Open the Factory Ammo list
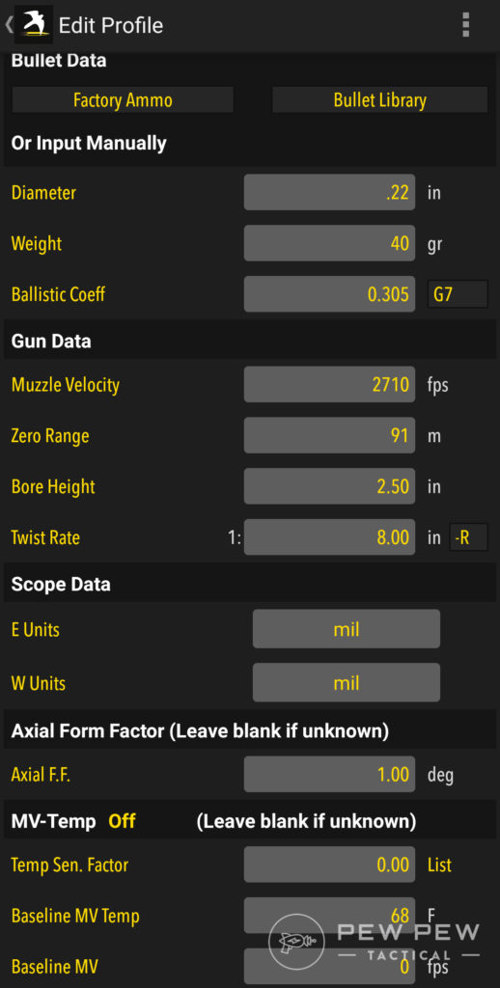The height and width of the screenshot is (988, 500). 123,100
